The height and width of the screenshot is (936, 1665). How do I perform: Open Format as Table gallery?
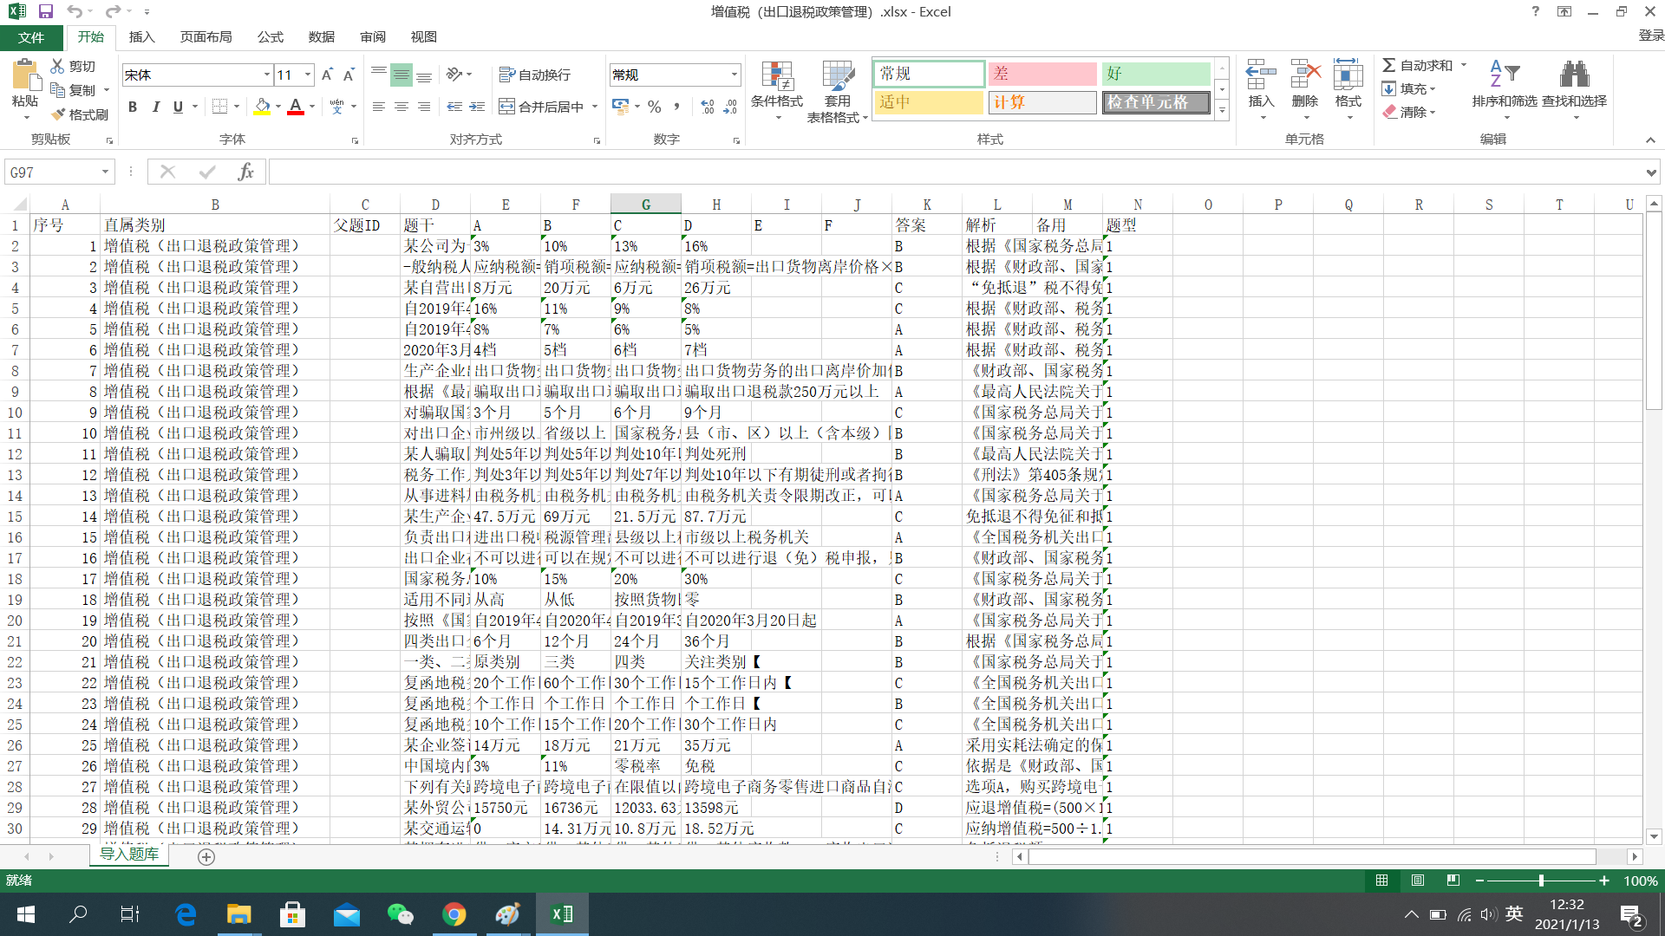point(837,91)
